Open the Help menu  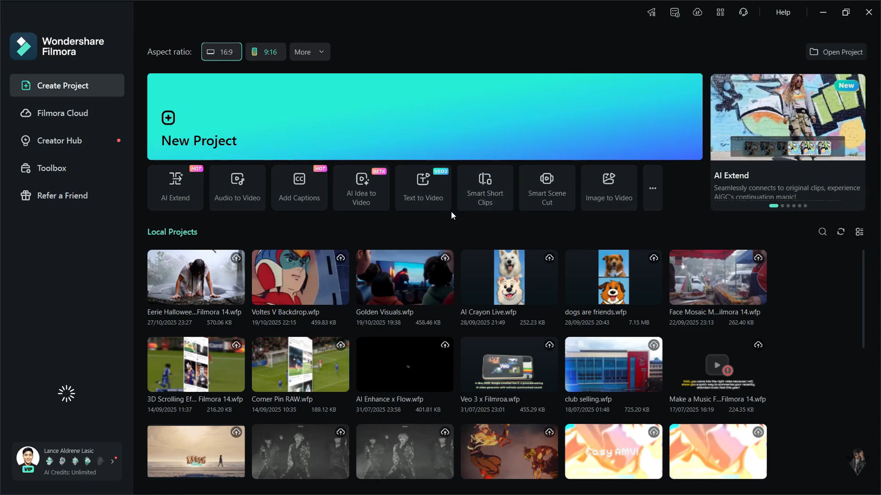click(783, 12)
